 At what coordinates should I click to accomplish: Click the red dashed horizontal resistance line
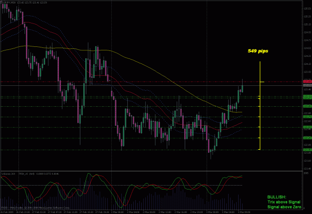click(152, 82)
